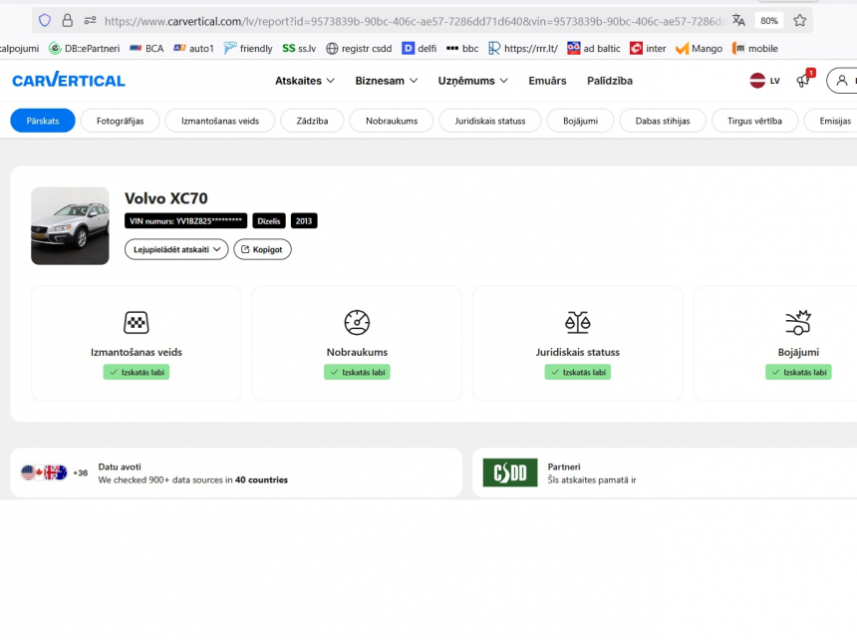The height and width of the screenshot is (640, 857).
Task: Click the browser address bar URL
Action: (416, 21)
